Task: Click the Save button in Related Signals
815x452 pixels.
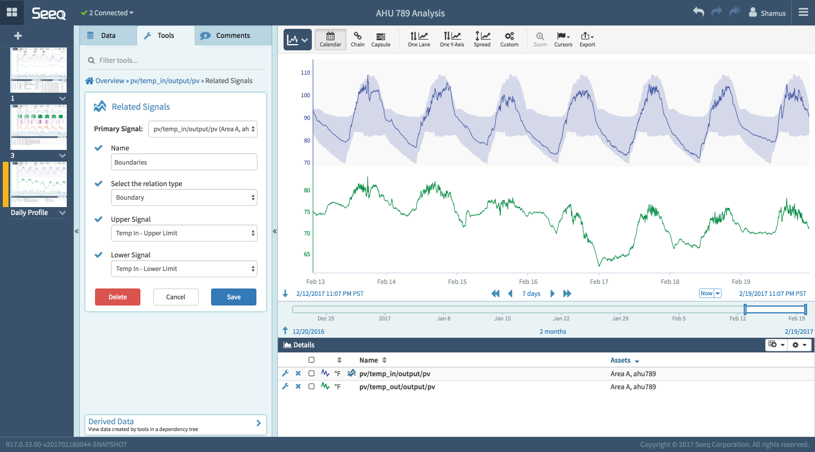Action: (x=234, y=296)
